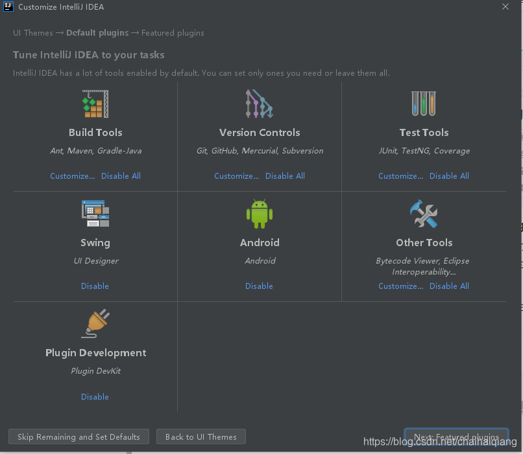The image size is (523, 454).
Task: Click 'Tune IntelliJ IDEA to your tasks' title
Action: coord(89,55)
